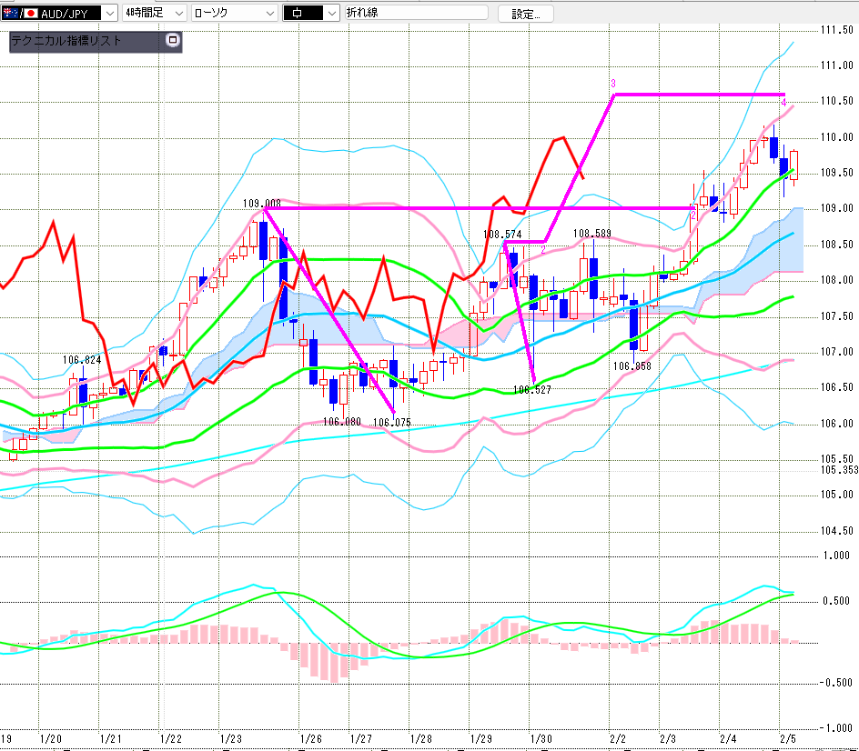
Task: Click the 2/3 date on time axis
Action: (x=667, y=740)
